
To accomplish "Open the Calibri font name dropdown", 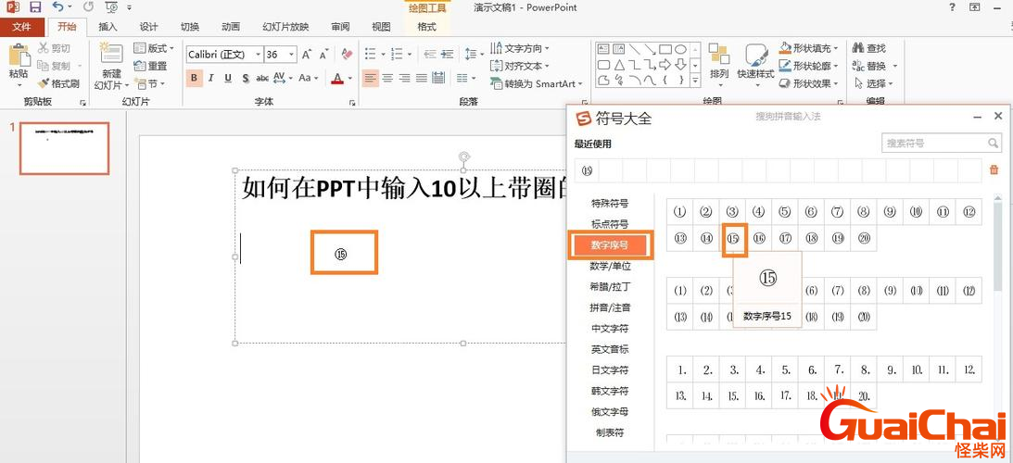I will pos(259,55).
